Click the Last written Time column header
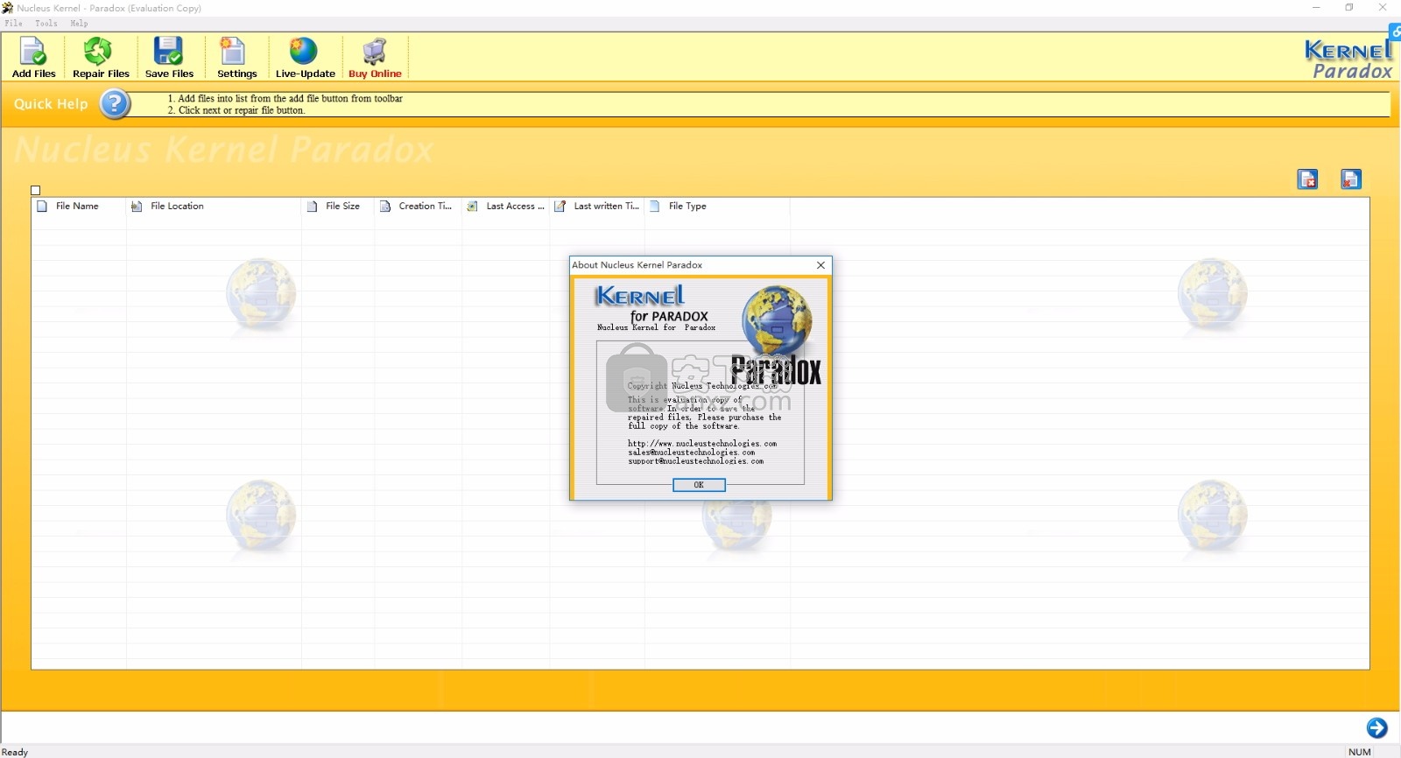Screen dimensions: 1401x758 pyautogui.click(x=597, y=207)
